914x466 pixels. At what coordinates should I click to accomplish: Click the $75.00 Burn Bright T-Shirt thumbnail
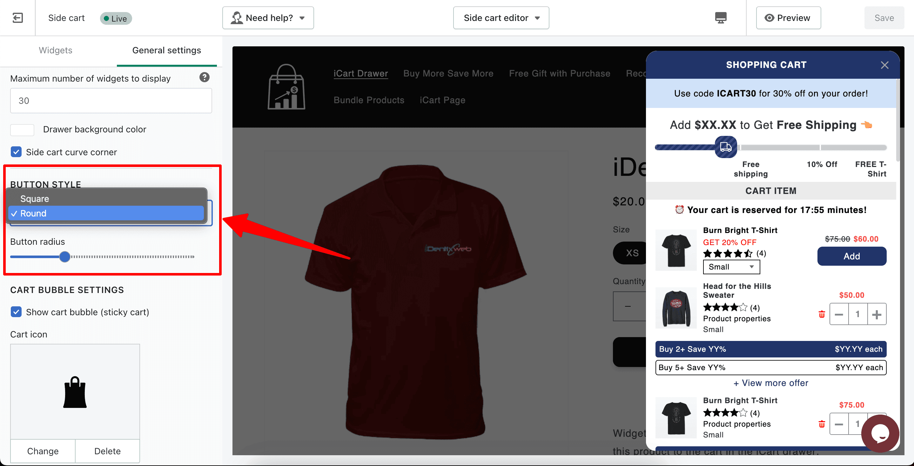(x=675, y=417)
